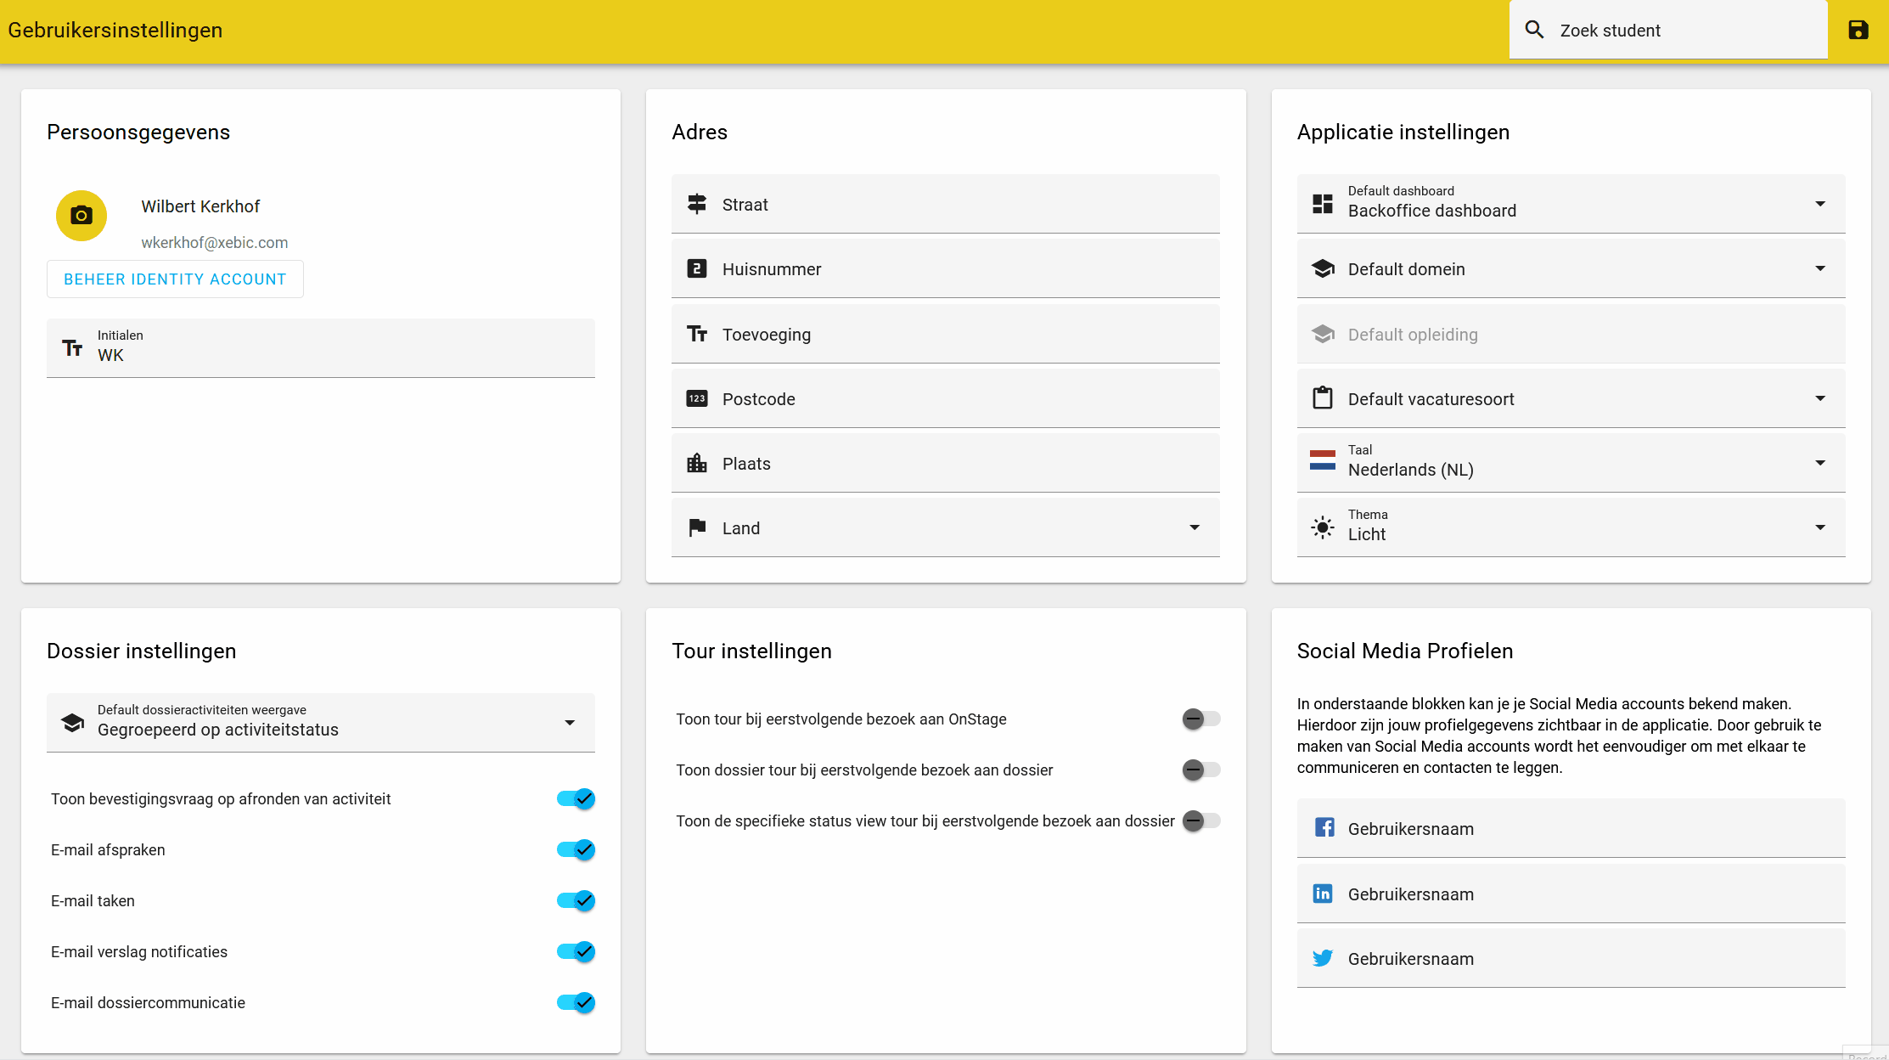Click the search magnifier icon
This screenshot has width=1889, height=1060.
1534,29
